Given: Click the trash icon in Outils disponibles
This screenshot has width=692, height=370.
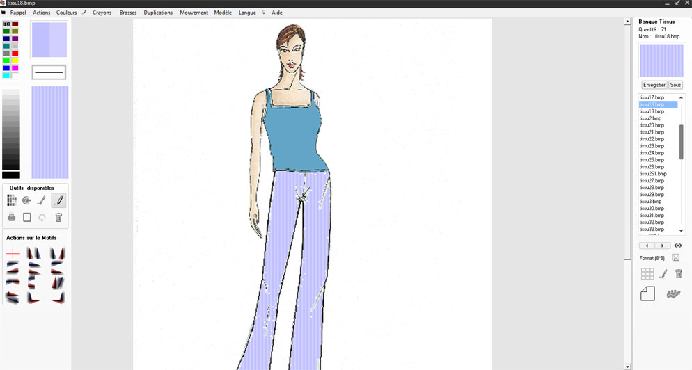Looking at the screenshot, I should pos(58,218).
